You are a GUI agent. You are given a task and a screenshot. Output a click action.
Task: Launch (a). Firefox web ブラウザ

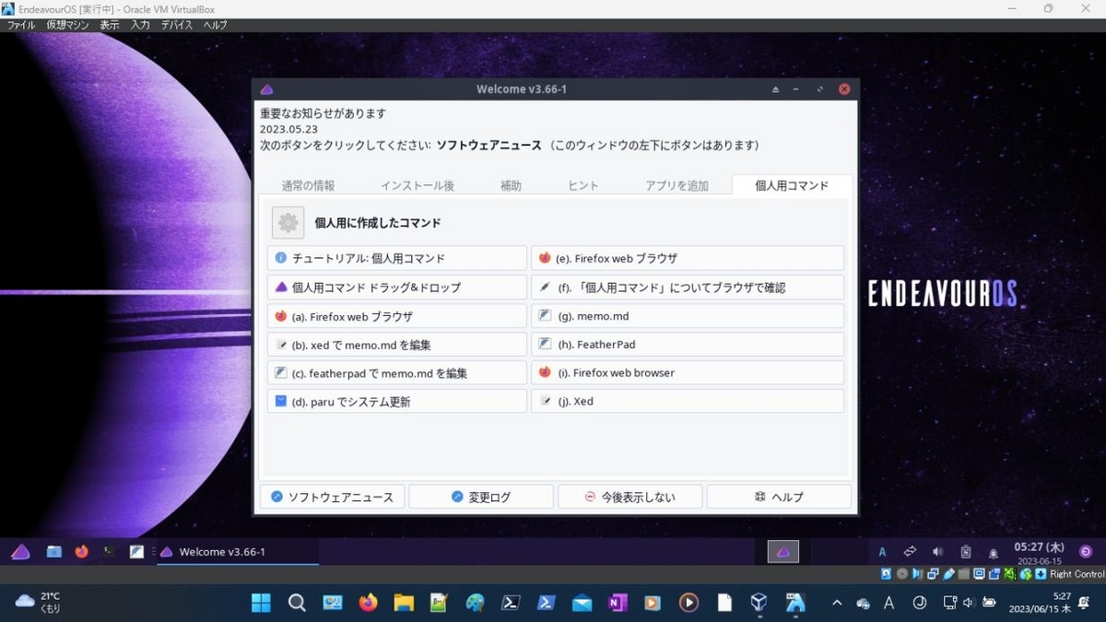pyautogui.click(x=397, y=316)
